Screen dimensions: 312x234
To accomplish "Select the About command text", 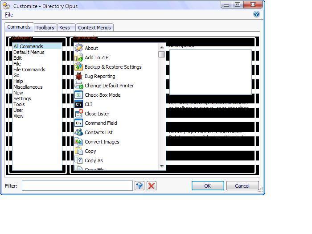I will point(91,48).
